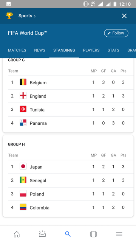
Task: Tap the picture notification in status bar
Action: coord(9,4)
